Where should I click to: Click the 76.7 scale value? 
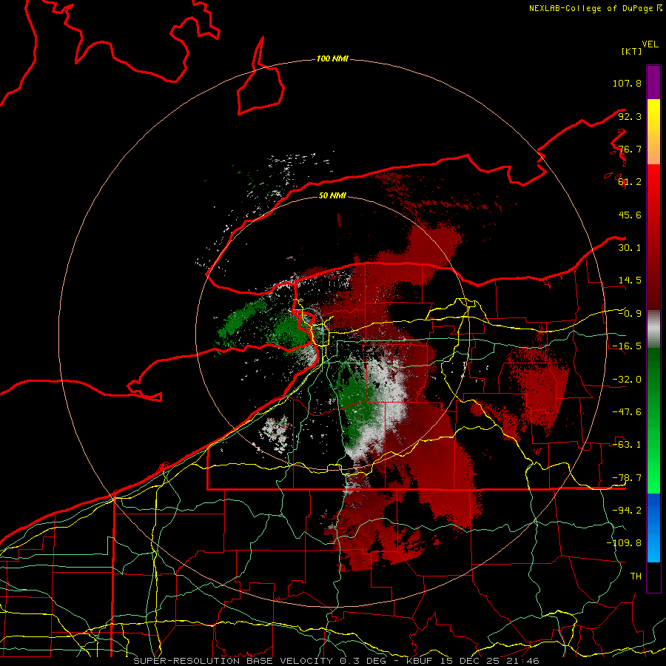(630, 149)
